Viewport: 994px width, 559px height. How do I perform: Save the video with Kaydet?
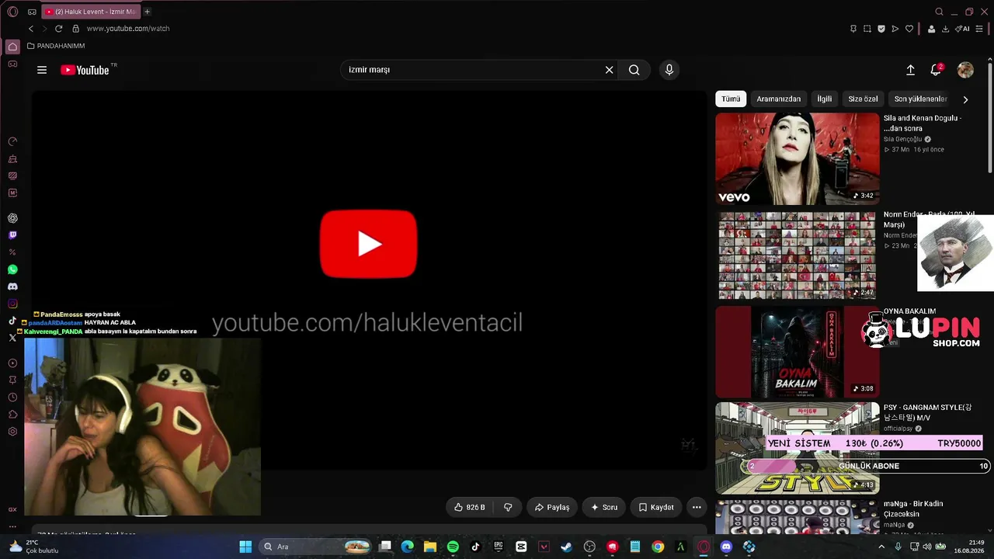pos(656,507)
